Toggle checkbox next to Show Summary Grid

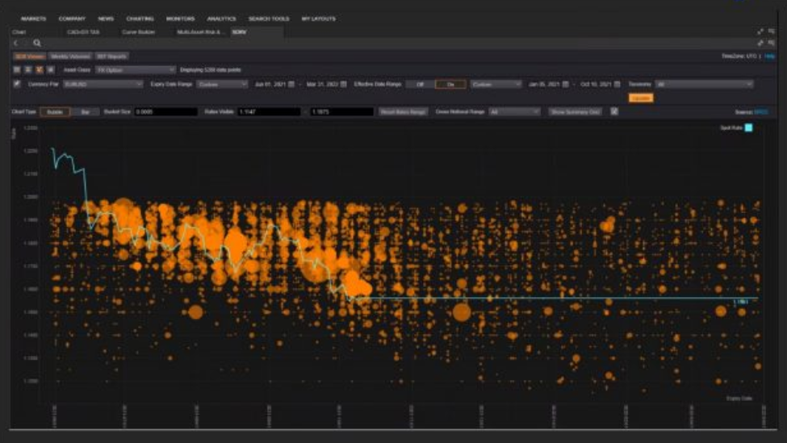point(614,112)
